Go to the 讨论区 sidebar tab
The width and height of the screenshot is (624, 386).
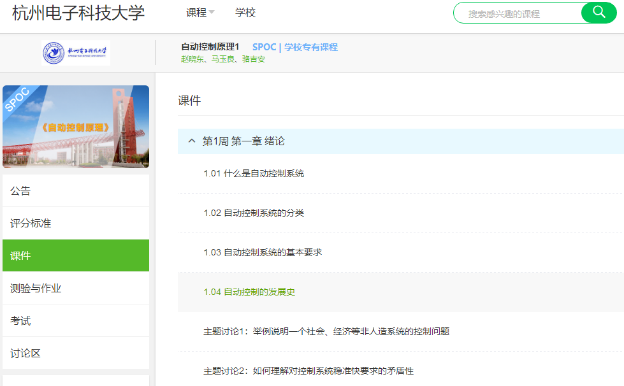(x=76, y=354)
